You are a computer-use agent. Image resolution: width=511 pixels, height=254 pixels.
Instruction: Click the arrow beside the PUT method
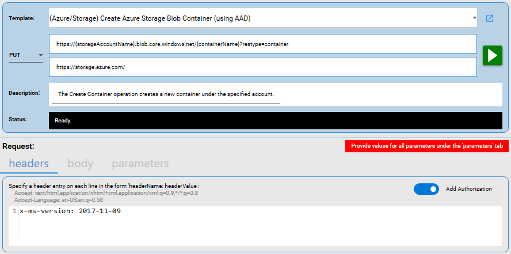tap(40, 56)
